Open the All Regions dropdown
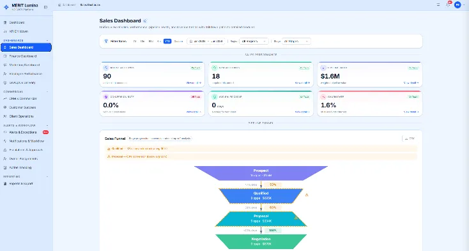Image resolution: width=469 pixels, height=251 pixels. tap(254, 42)
